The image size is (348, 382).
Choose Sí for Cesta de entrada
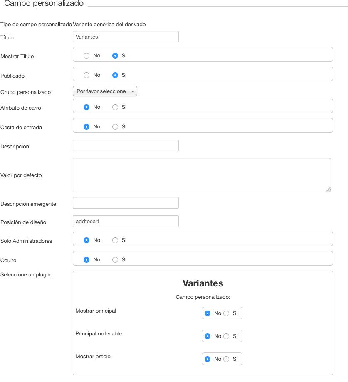tap(115, 127)
